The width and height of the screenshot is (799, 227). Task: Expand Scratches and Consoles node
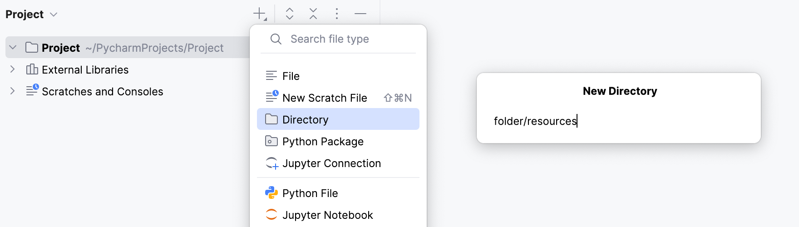pos(13,91)
